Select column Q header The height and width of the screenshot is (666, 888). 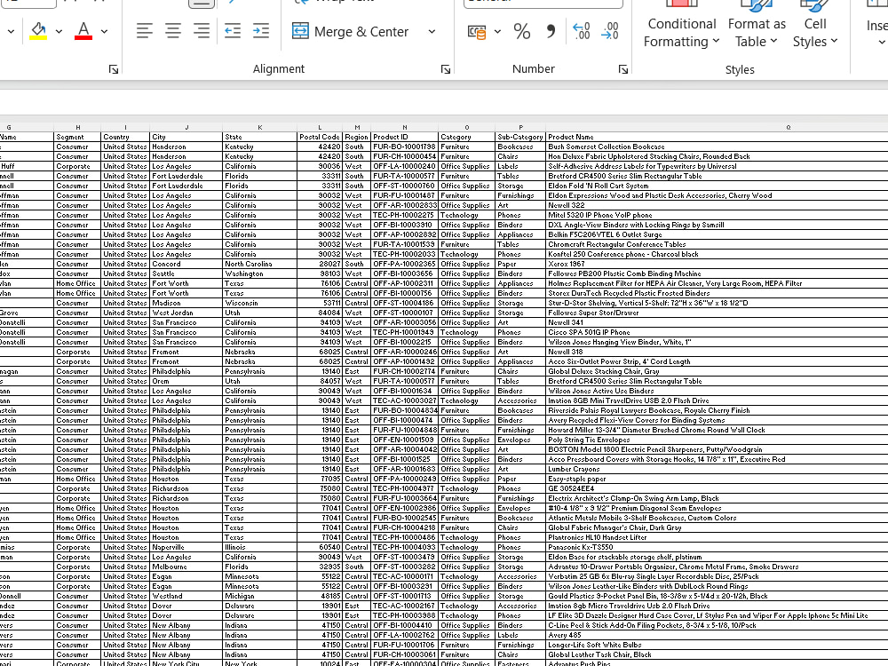tap(788, 127)
